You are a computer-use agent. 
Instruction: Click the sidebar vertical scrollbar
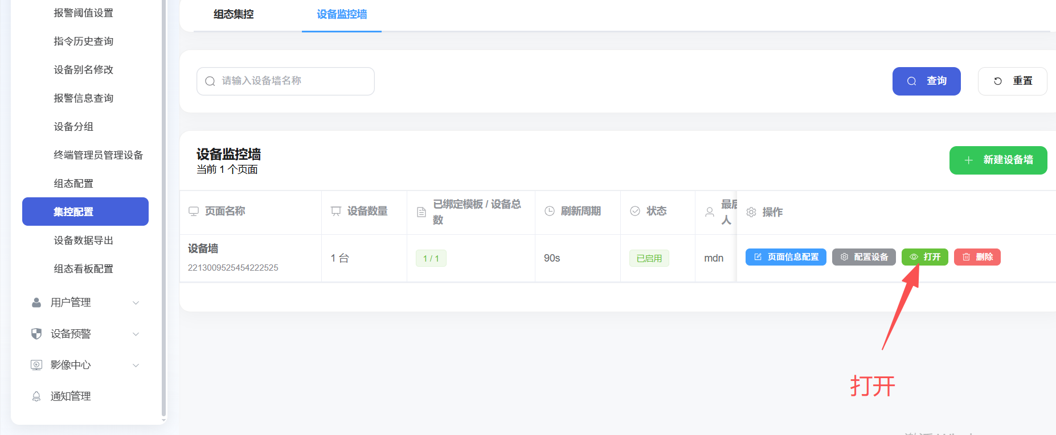point(164,208)
